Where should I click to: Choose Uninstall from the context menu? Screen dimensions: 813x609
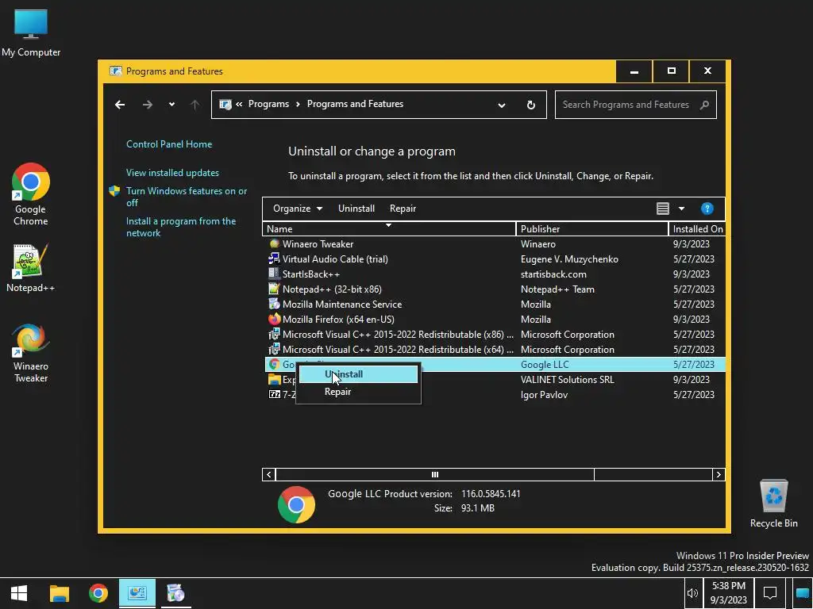click(358, 374)
